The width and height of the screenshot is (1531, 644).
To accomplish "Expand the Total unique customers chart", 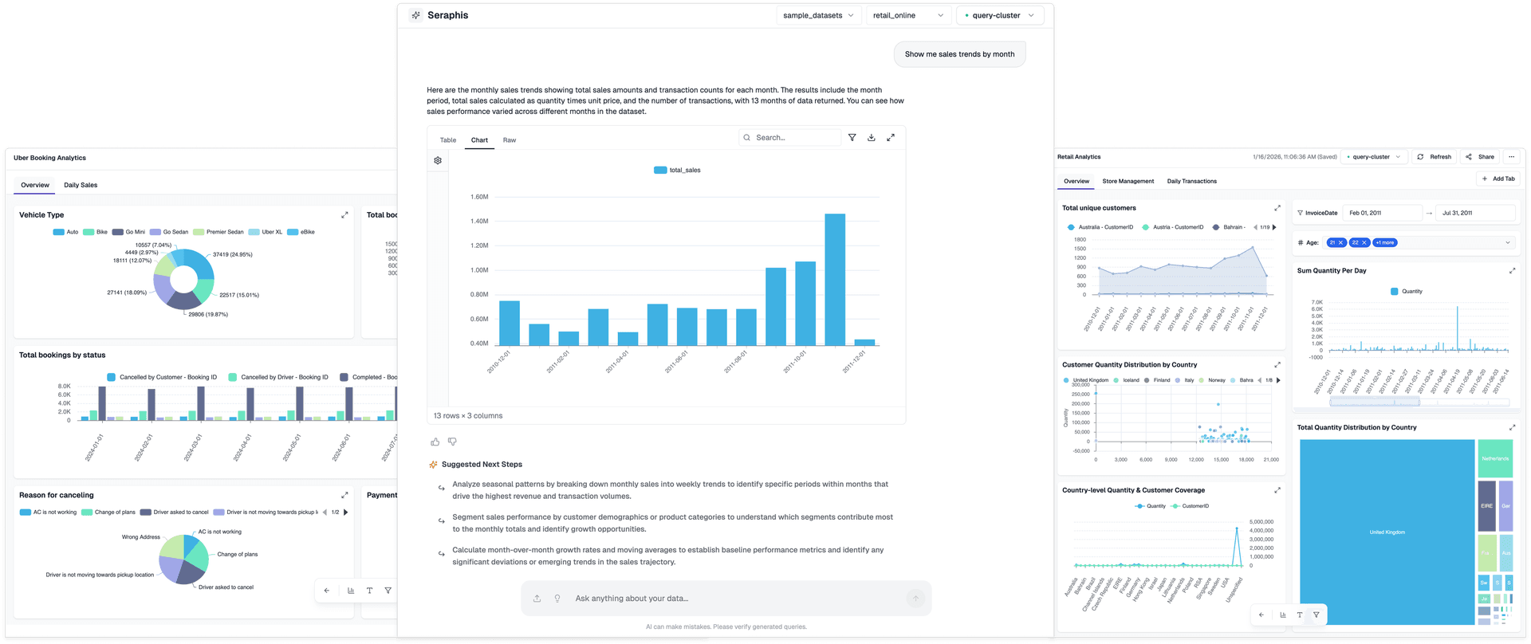I will (1277, 208).
